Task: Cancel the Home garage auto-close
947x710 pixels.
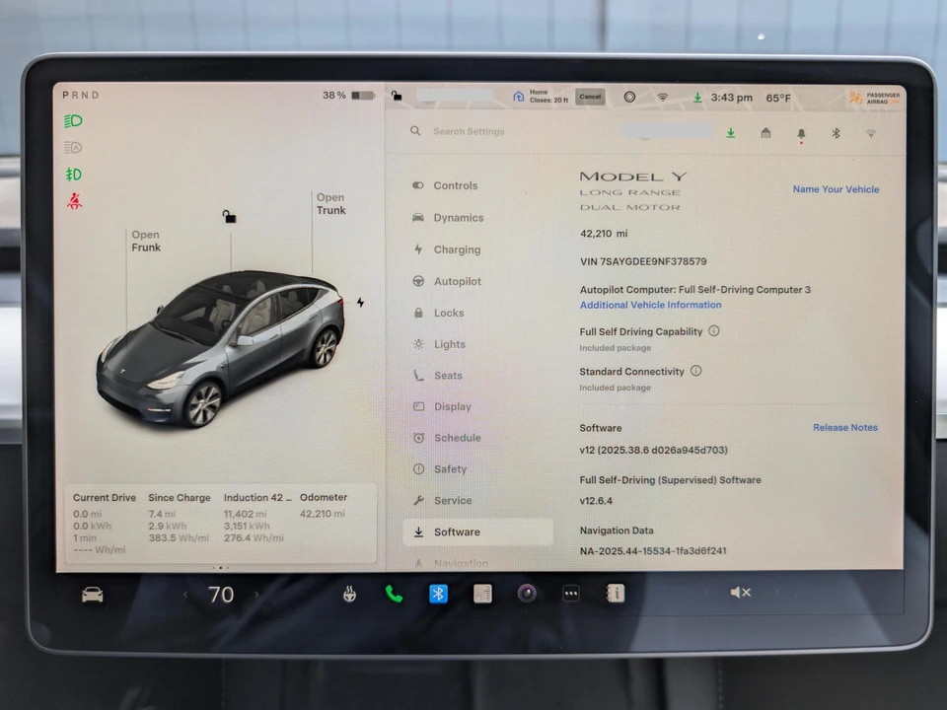Action: point(590,97)
